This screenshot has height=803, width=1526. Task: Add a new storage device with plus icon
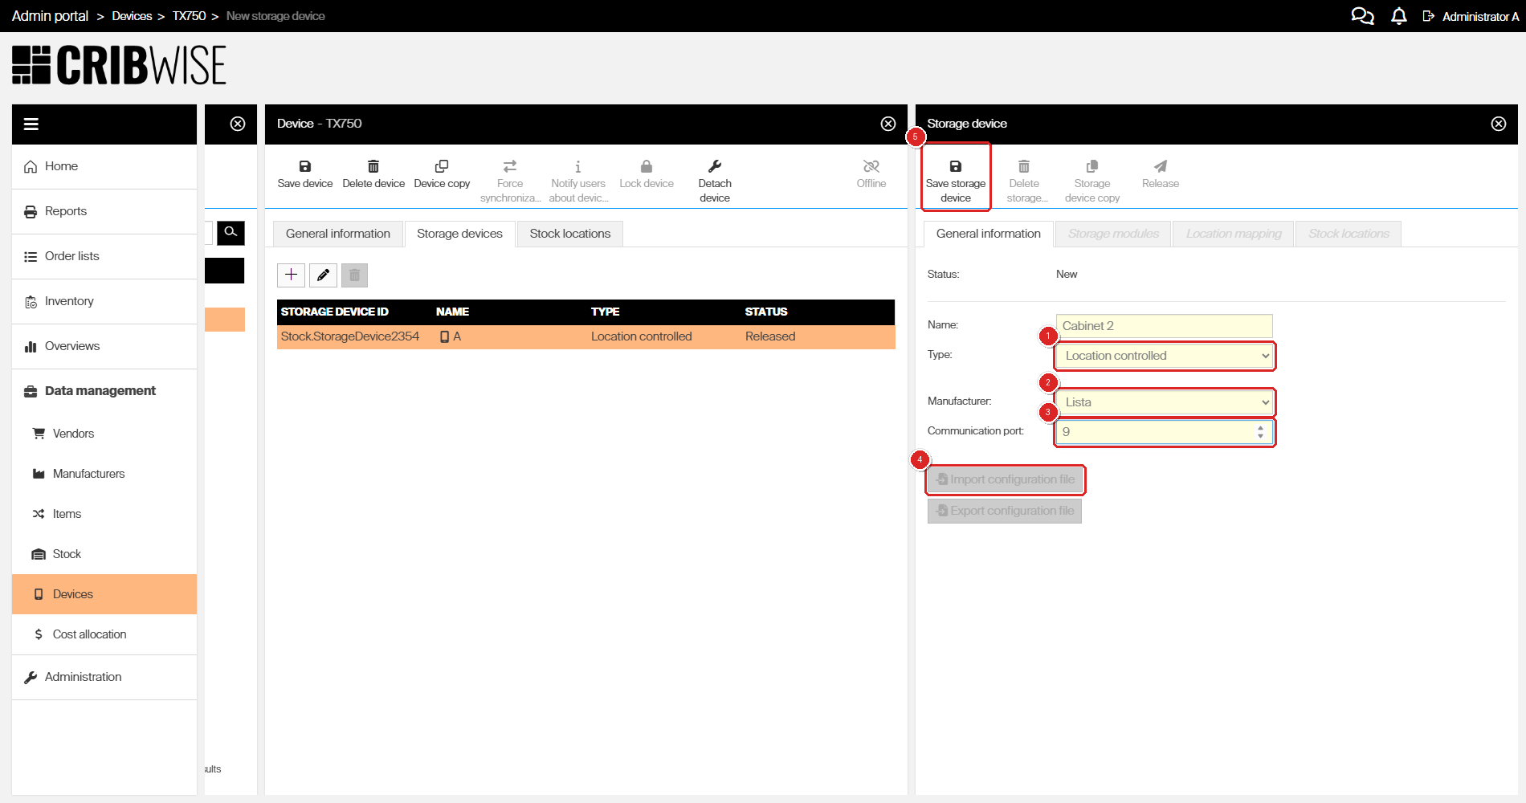point(291,275)
